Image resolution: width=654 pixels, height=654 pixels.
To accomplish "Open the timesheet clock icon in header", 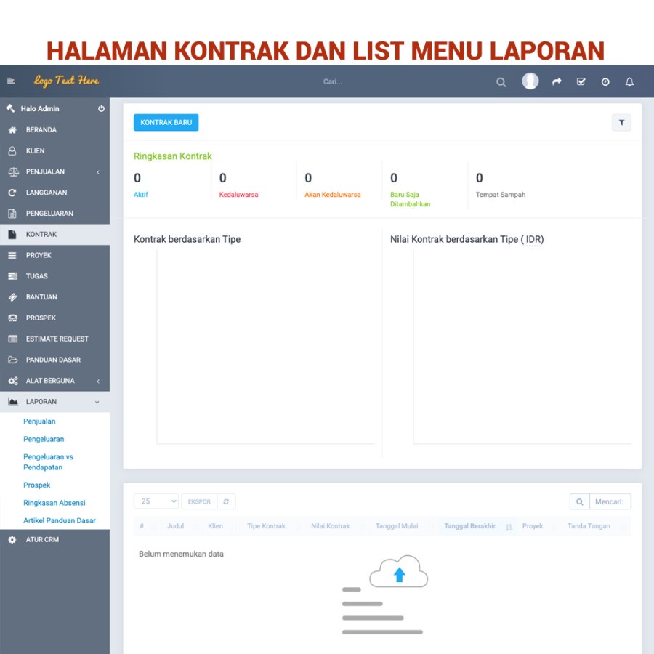I will [x=605, y=81].
